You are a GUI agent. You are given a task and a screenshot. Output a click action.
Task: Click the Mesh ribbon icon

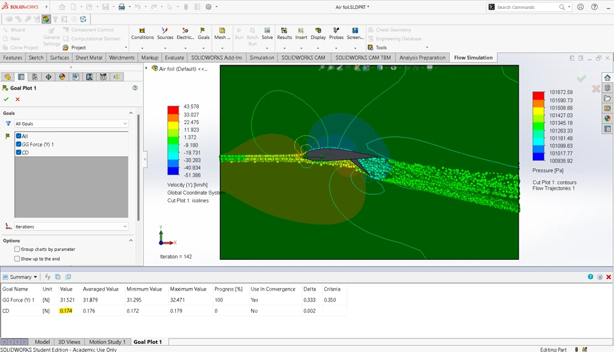coord(222,33)
